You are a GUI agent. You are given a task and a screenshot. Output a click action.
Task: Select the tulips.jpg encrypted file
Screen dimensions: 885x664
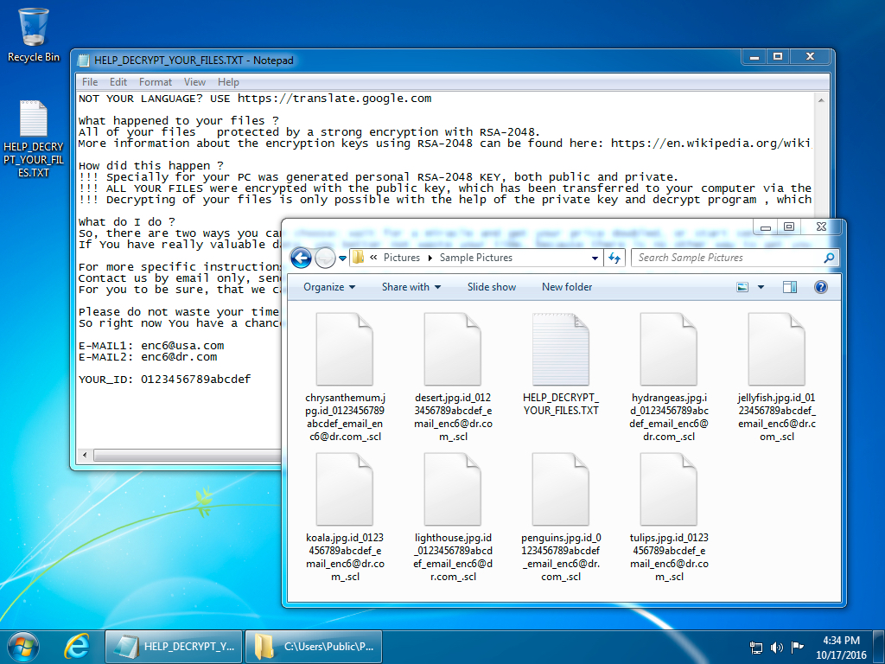tap(669, 517)
